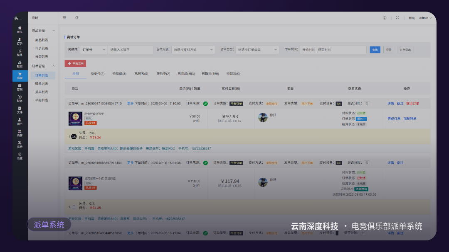Image resolution: width=449 pixels, height=252 pixels.
Task: Open 评价列表 in the submenu
Action: point(42,48)
